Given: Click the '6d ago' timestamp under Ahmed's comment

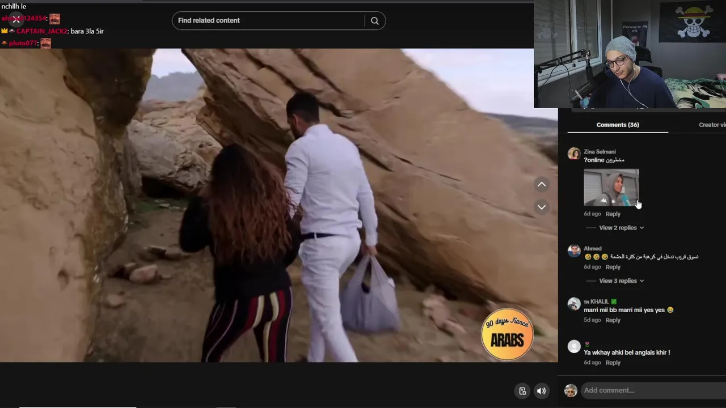Looking at the screenshot, I should (x=592, y=267).
